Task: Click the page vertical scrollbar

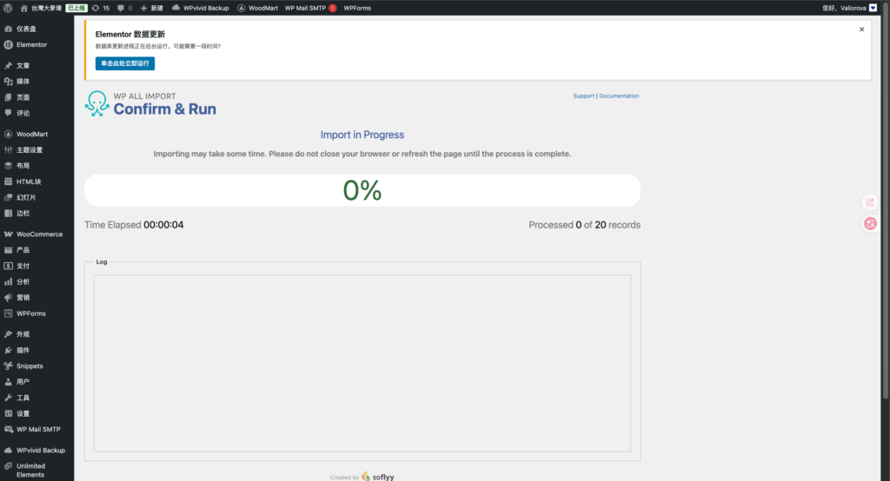Action: (x=885, y=199)
